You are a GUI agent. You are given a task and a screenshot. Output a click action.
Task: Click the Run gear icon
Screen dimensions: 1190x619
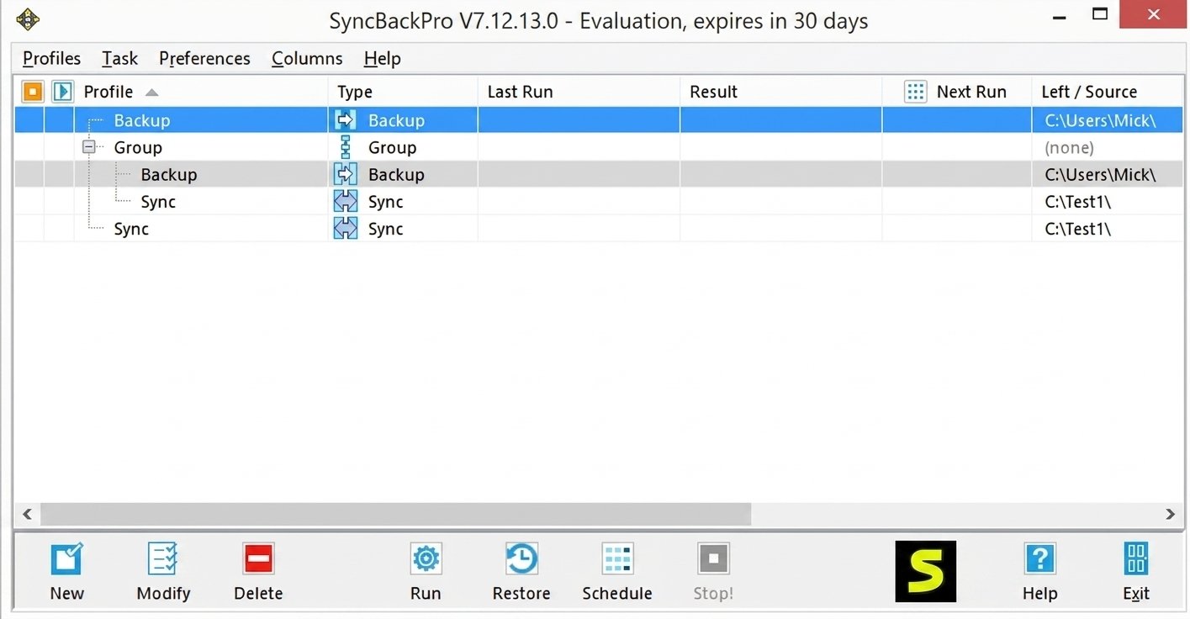426,558
